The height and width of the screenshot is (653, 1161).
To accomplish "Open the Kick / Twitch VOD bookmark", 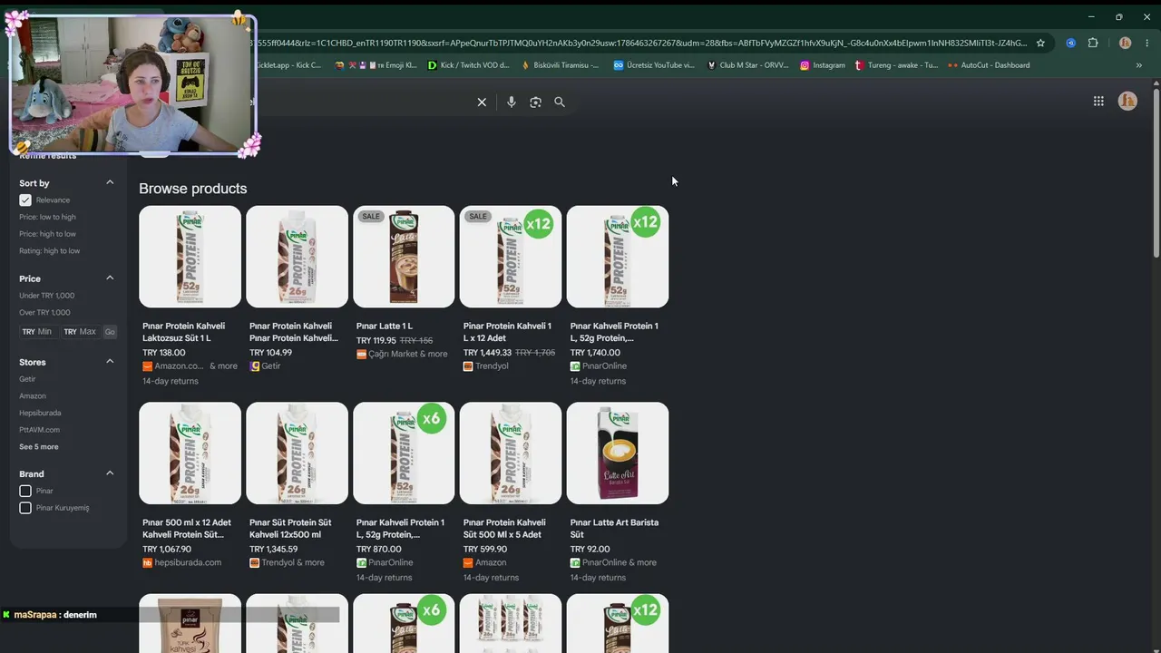I will coord(469,65).
